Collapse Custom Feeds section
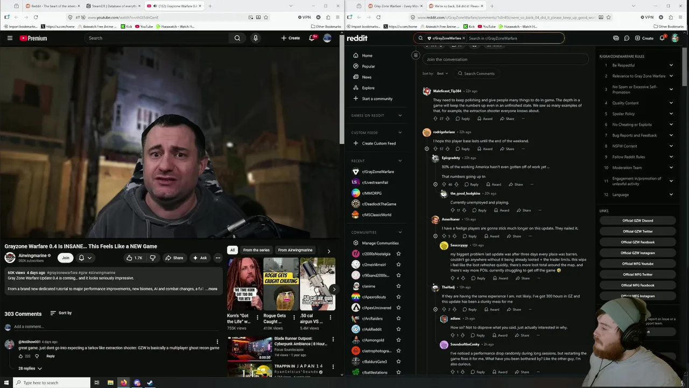The width and height of the screenshot is (689, 388). click(x=400, y=133)
